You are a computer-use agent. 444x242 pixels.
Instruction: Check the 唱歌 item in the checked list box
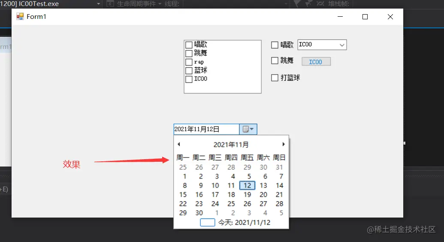coord(189,45)
